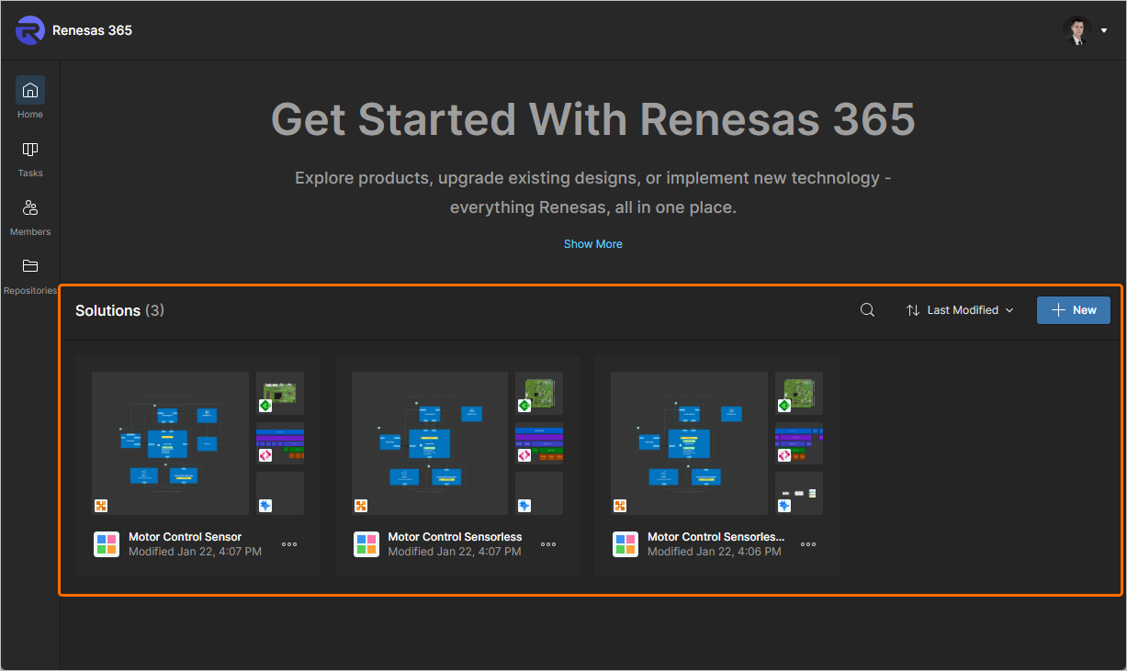Open more options for the 4:06 PM solution
Screen dimensions: 1127x671
tap(808, 544)
